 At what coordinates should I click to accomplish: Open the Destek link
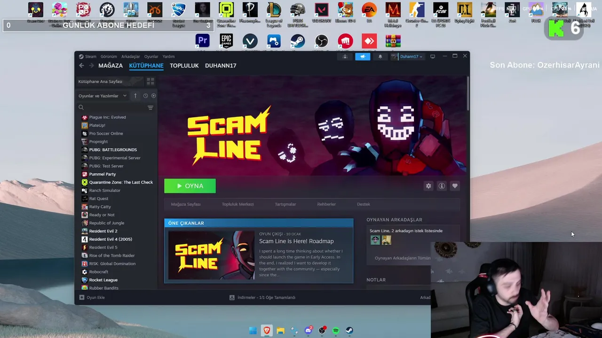[364, 204]
